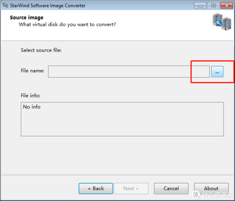Click 'What virtual disk do you want to convert?'
235x201 pixels.
pyautogui.click(x=67, y=25)
